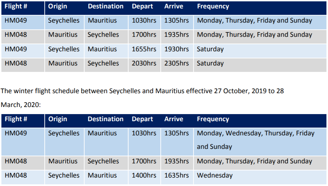Click the 2030hrs departure time cell
328x186 pixels.
tap(144, 63)
